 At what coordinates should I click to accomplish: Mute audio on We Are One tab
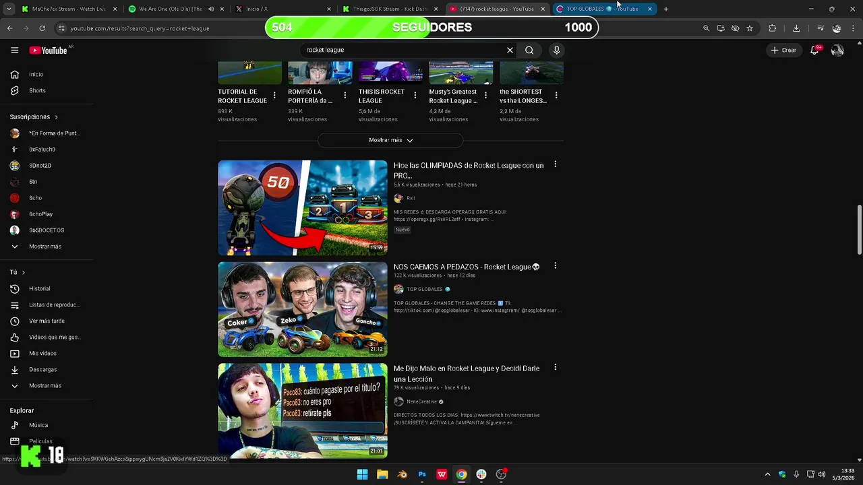(x=211, y=9)
